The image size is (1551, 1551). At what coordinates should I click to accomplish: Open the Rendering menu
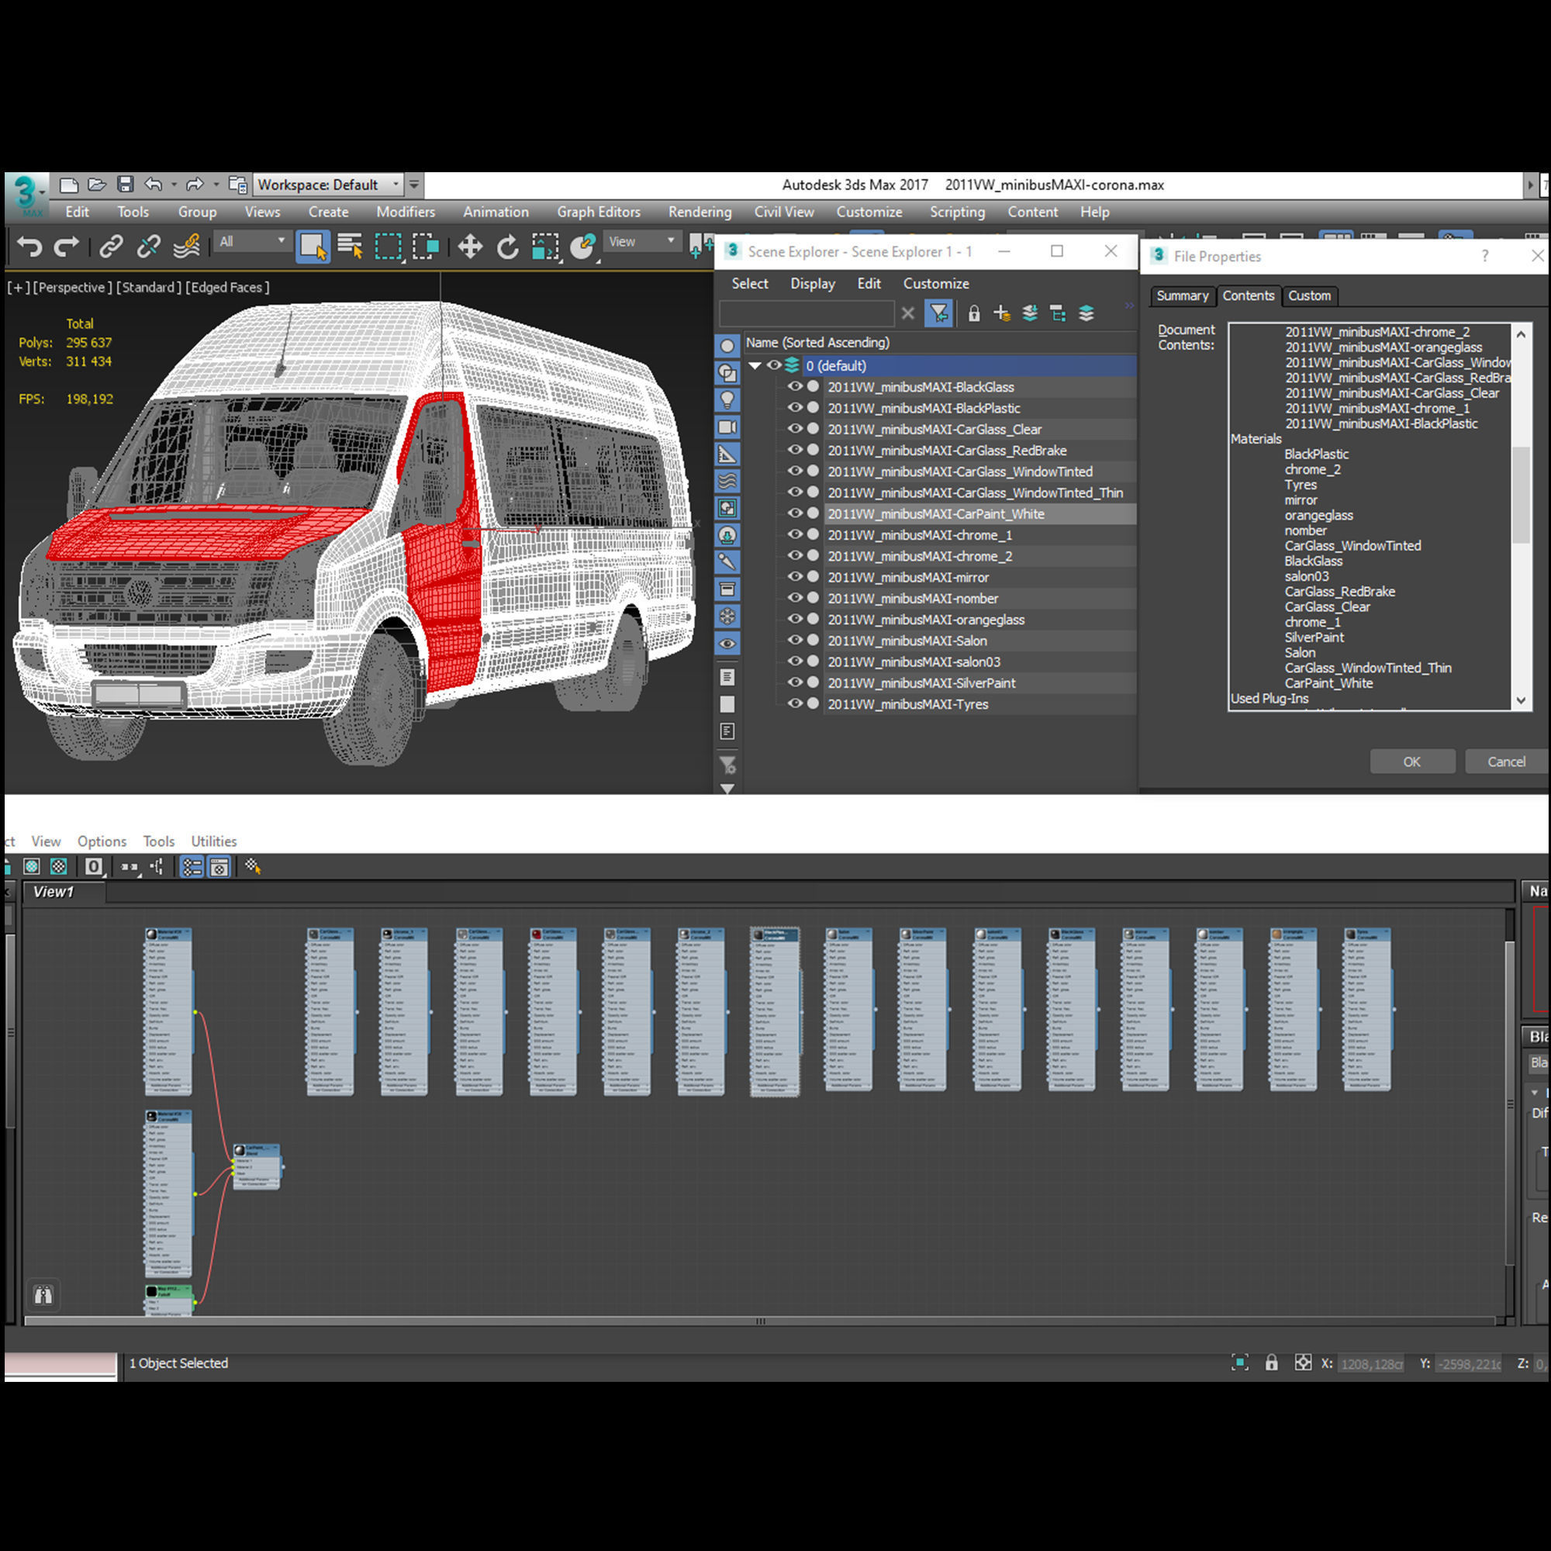coord(700,212)
